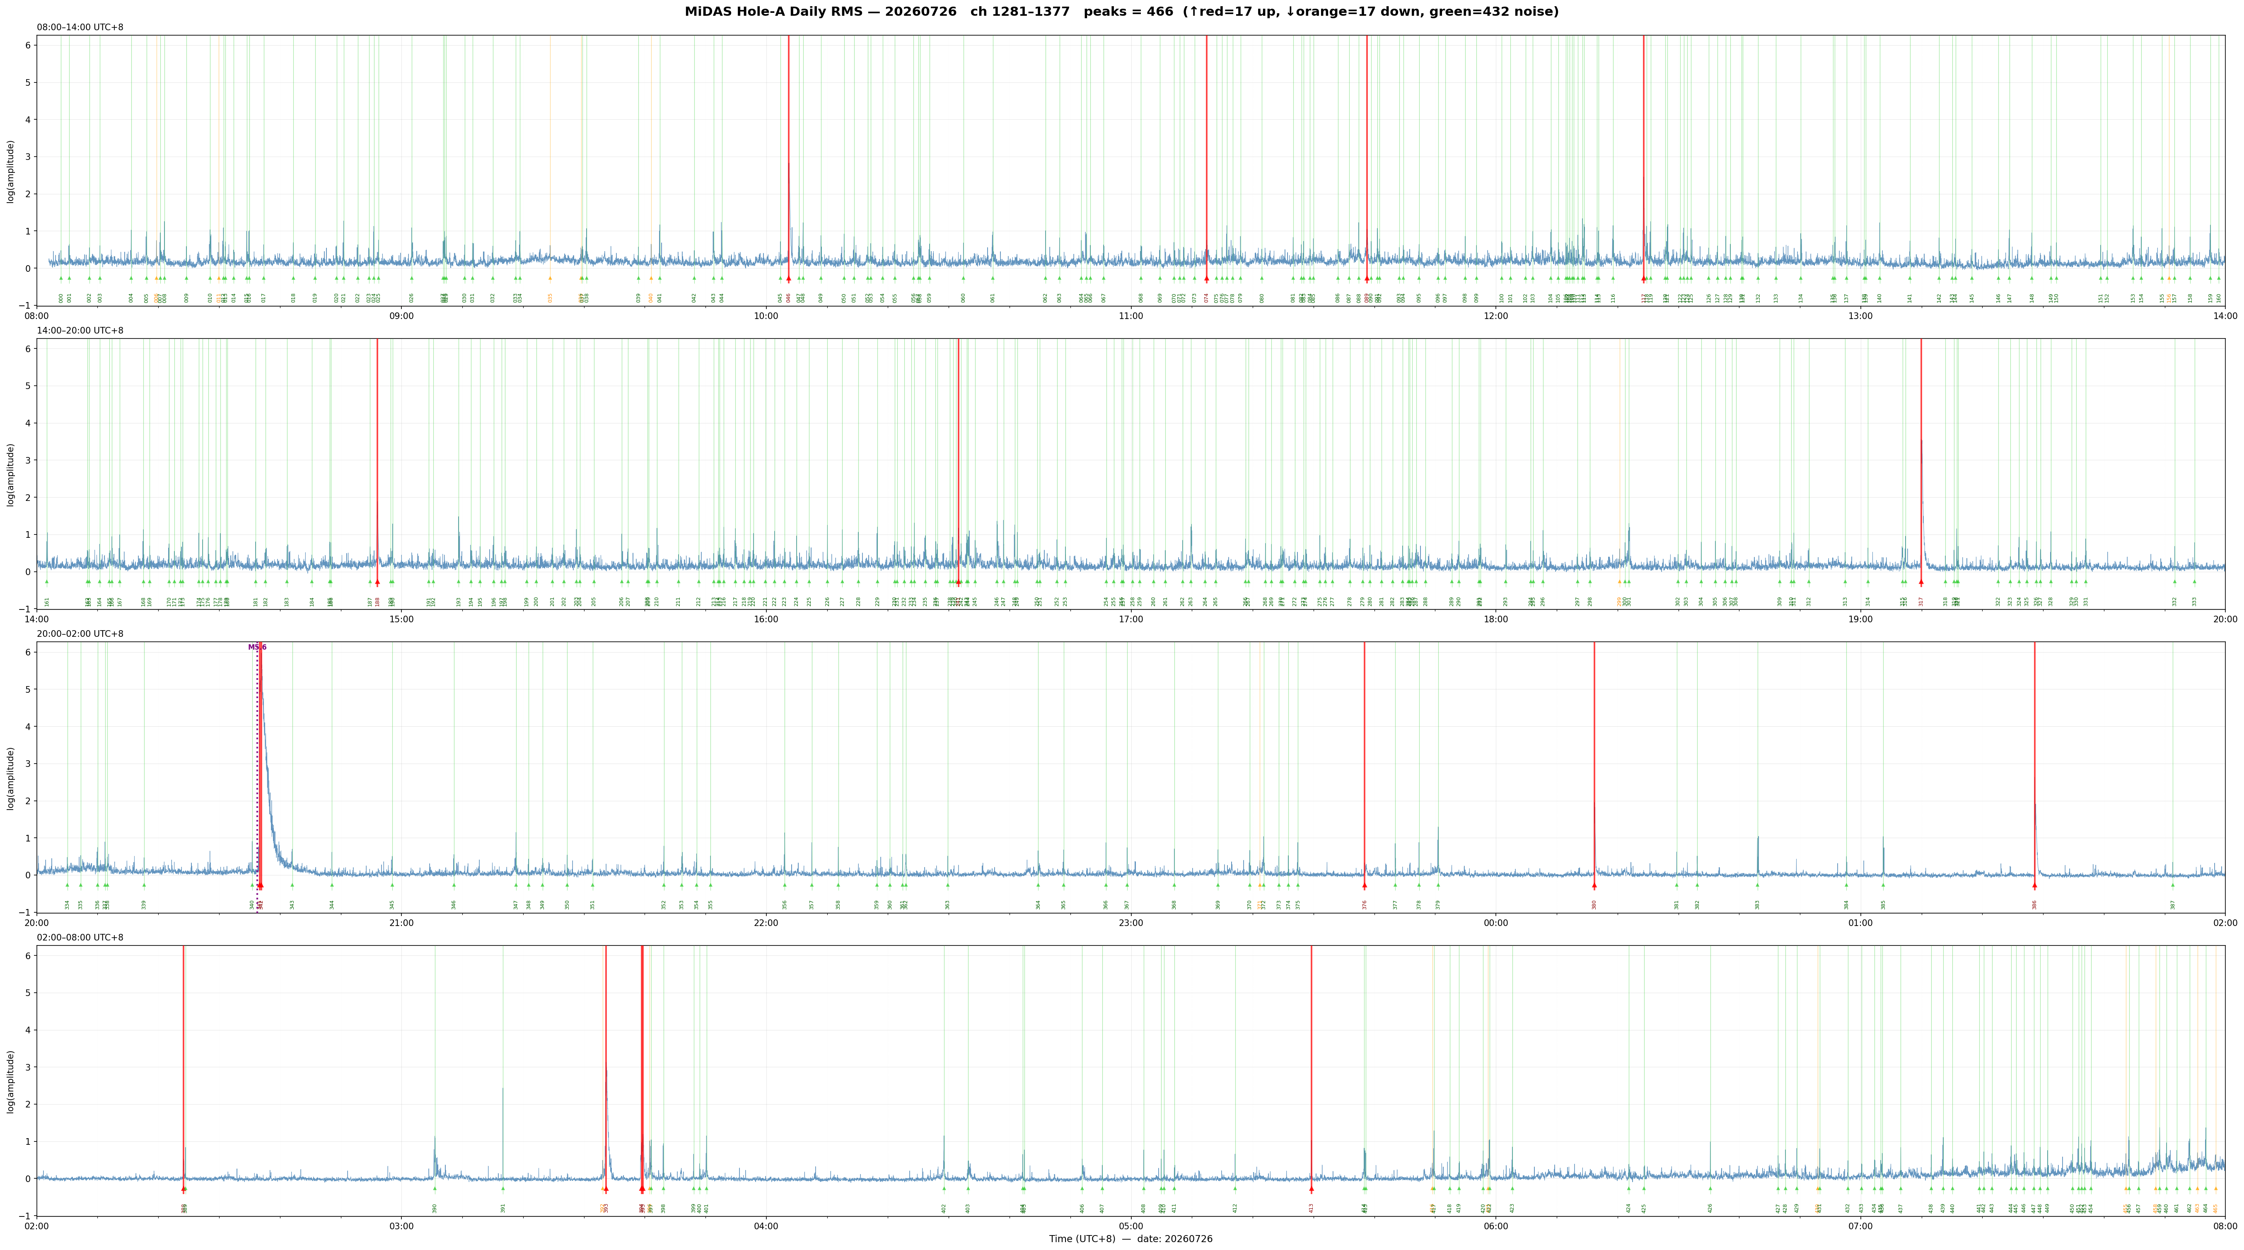The image size is (2244, 1250).
Task: Click the green peak number 346
Action: pos(454,905)
